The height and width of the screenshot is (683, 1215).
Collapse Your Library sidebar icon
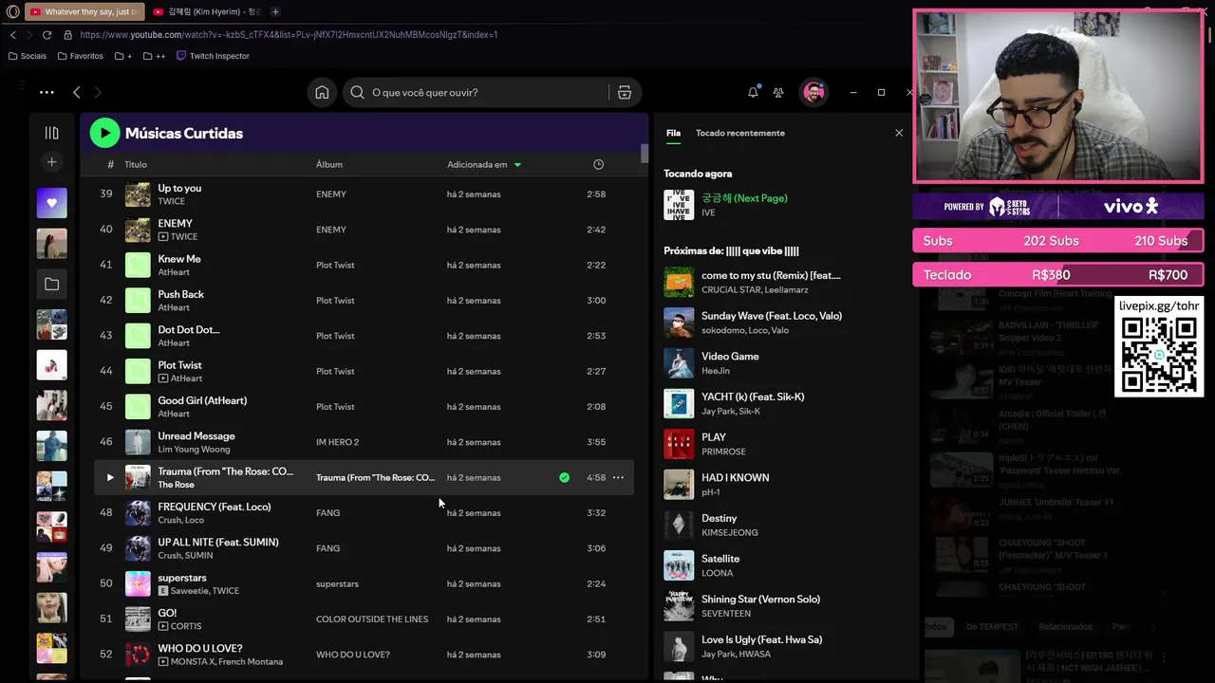(51, 133)
